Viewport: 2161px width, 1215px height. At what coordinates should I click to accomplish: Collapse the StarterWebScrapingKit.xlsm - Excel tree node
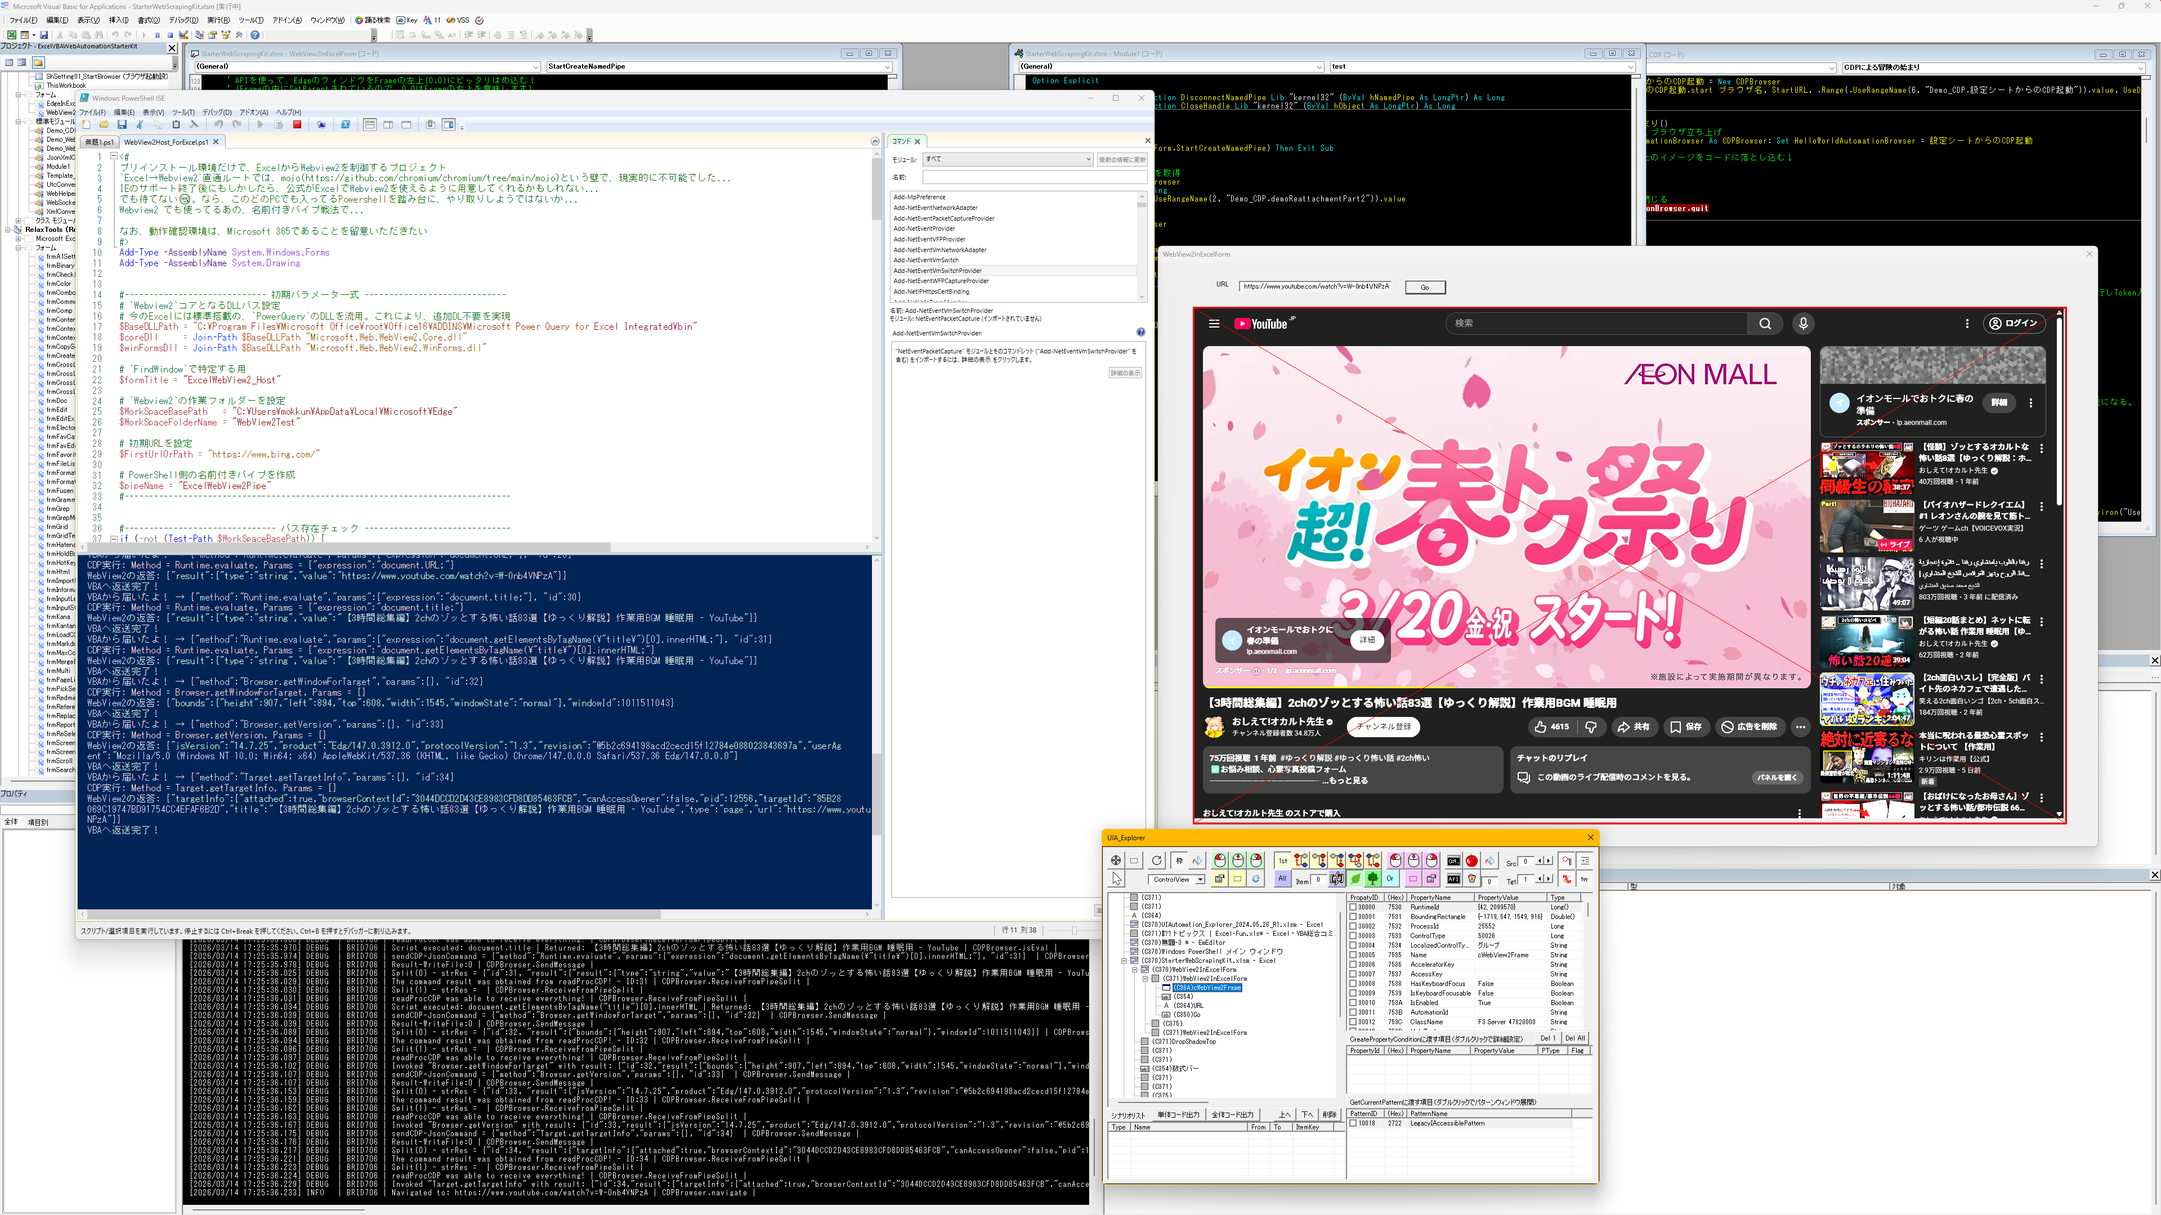1124,961
